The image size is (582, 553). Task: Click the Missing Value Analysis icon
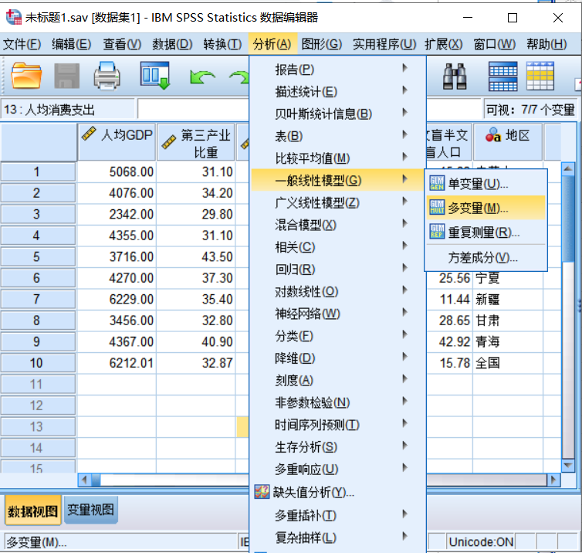262,492
